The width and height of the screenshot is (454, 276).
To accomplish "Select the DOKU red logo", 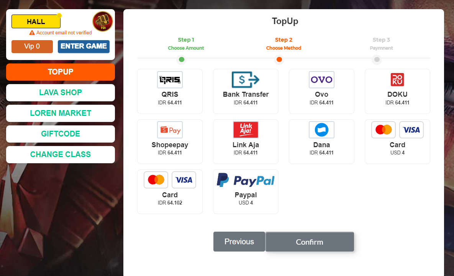I will point(397,80).
